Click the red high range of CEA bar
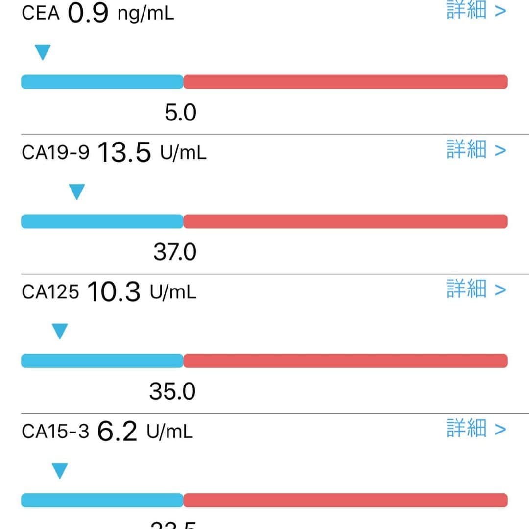Screen dimensions: 529x529 [x=345, y=82]
